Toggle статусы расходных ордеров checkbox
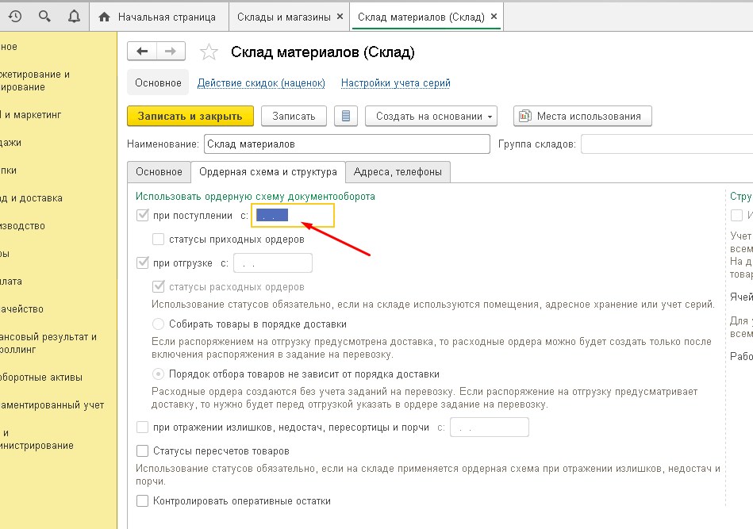753x529 pixels. pyautogui.click(x=158, y=286)
